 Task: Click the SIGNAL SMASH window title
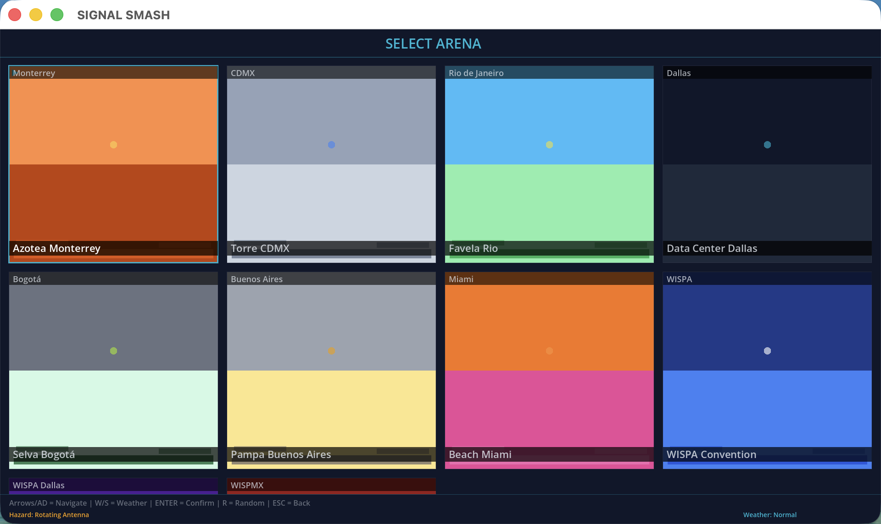123,15
